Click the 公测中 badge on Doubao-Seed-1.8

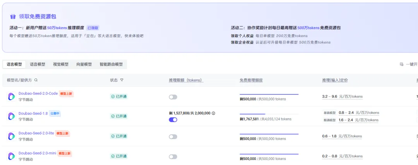tap(55, 113)
